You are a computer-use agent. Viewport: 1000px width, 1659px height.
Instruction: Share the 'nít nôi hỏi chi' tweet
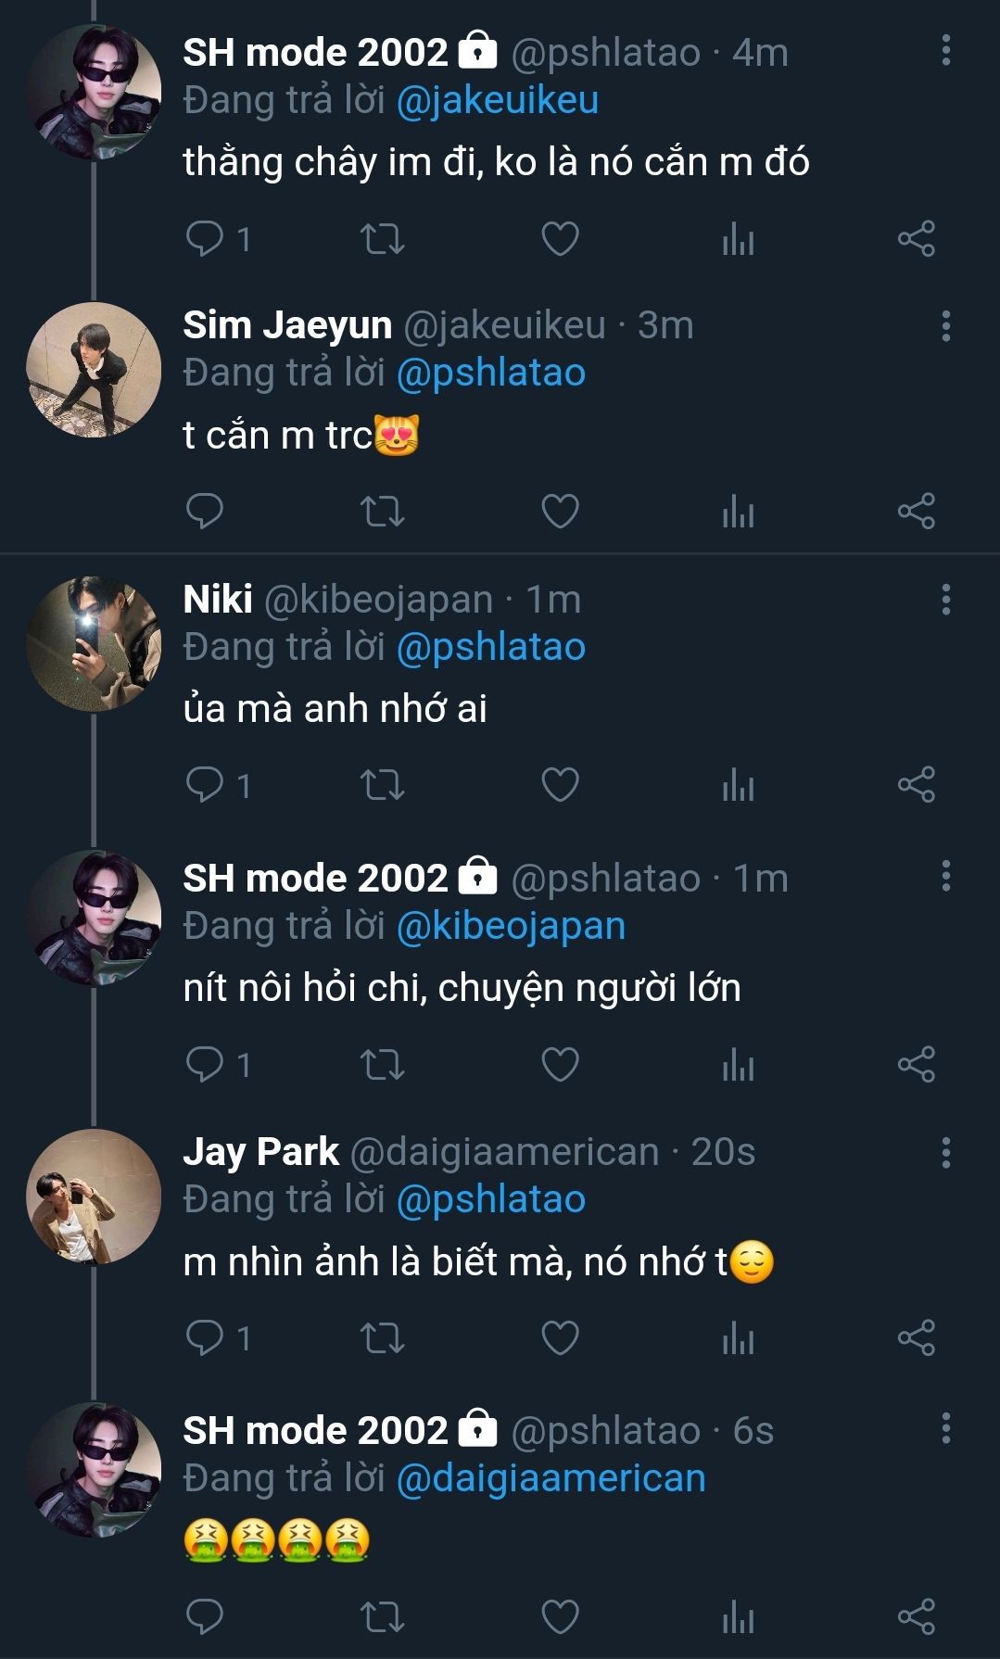pyautogui.click(x=916, y=1064)
